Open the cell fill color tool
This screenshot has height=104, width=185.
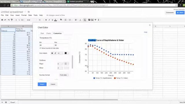[x=61, y=20]
